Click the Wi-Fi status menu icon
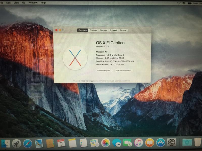The width and height of the screenshot is (202, 151). click(x=179, y=3)
